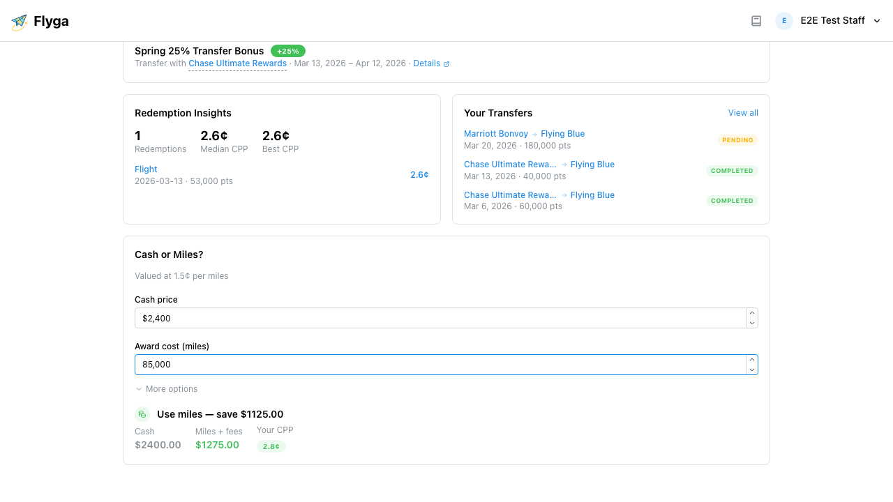Open the Marriott Bonvoy transfer source
The height and width of the screenshot is (502, 893).
point(496,134)
